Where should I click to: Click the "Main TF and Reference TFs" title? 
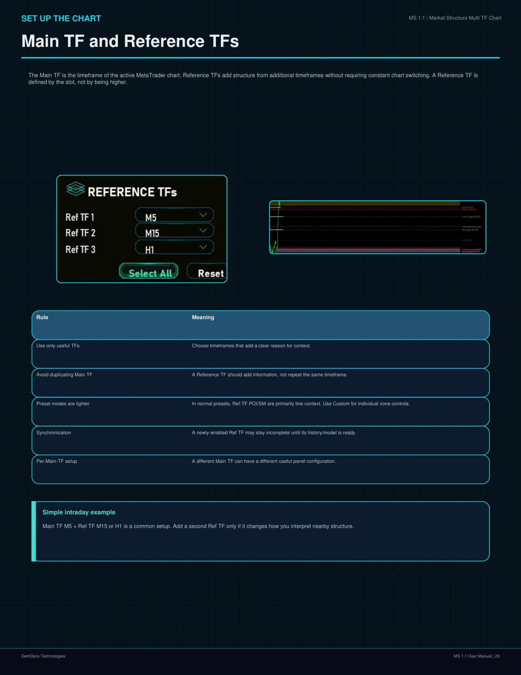(130, 41)
